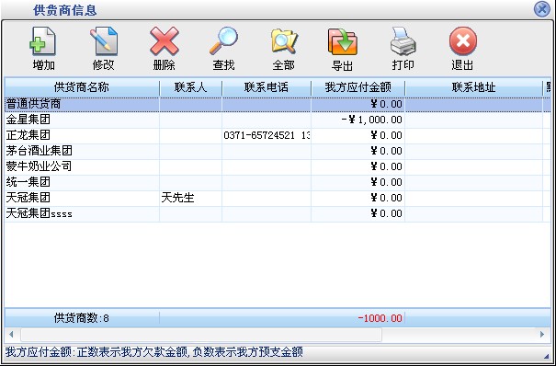Click the horizontal scrollbar right arrow
Viewport: 556px width, 366px height.
(x=542, y=334)
